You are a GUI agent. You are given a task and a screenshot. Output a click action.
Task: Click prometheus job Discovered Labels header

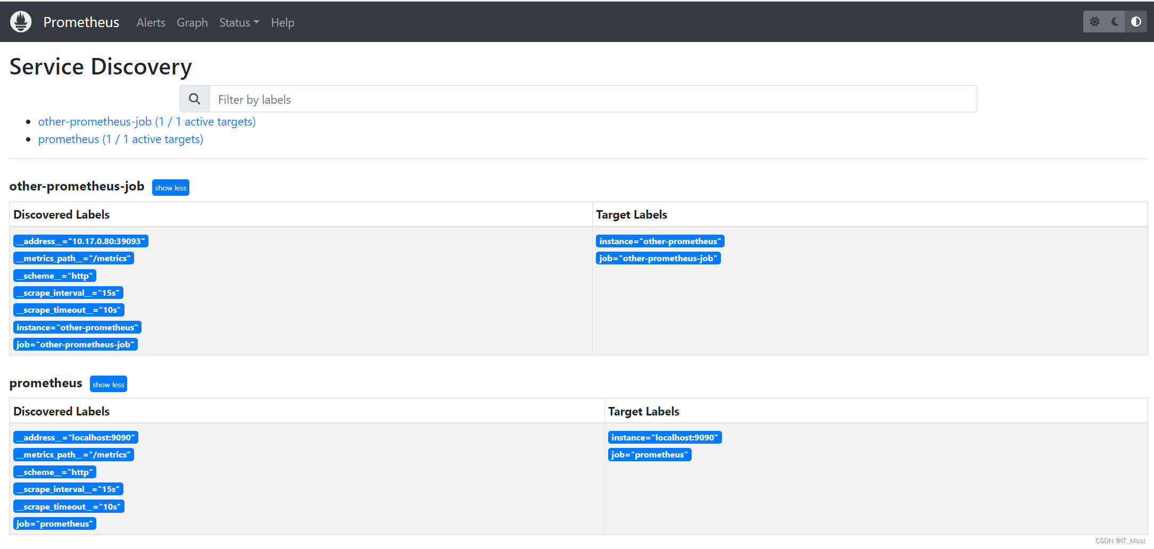click(61, 412)
